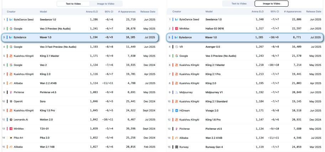This screenshot has height=152, width=325.
Task: Click Release Date header above 22,806 row
Action: (314, 12)
